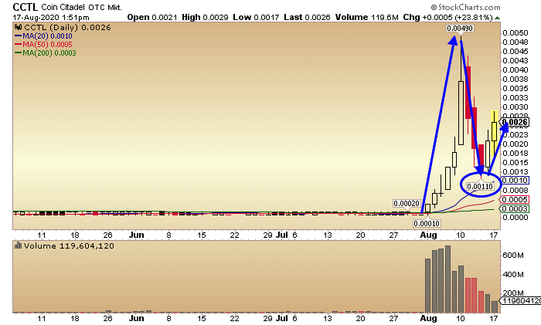Image resolution: width=541 pixels, height=325 pixels.
Task: Click the green 0.0003 MA(200) axis tag
Action: tap(515, 209)
